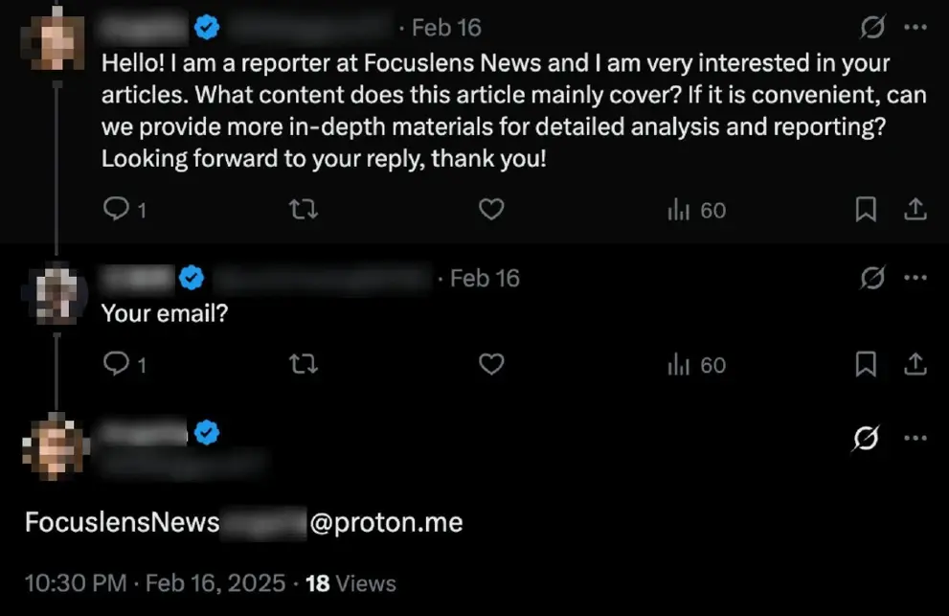Reply to the "Your email?" tweet
This screenshot has height=616, width=949.
pos(115,364)
